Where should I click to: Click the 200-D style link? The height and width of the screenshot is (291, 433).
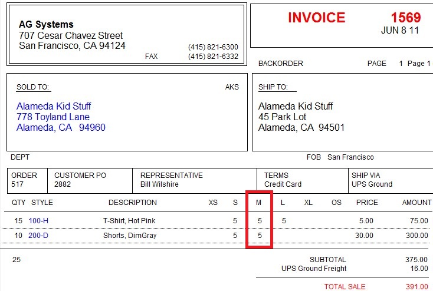coord(38,235)
